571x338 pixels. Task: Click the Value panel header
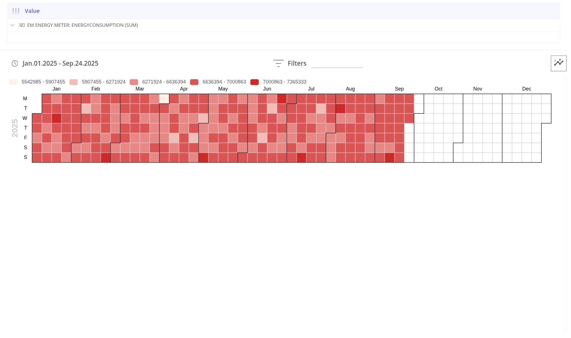(x=284, y=11)
